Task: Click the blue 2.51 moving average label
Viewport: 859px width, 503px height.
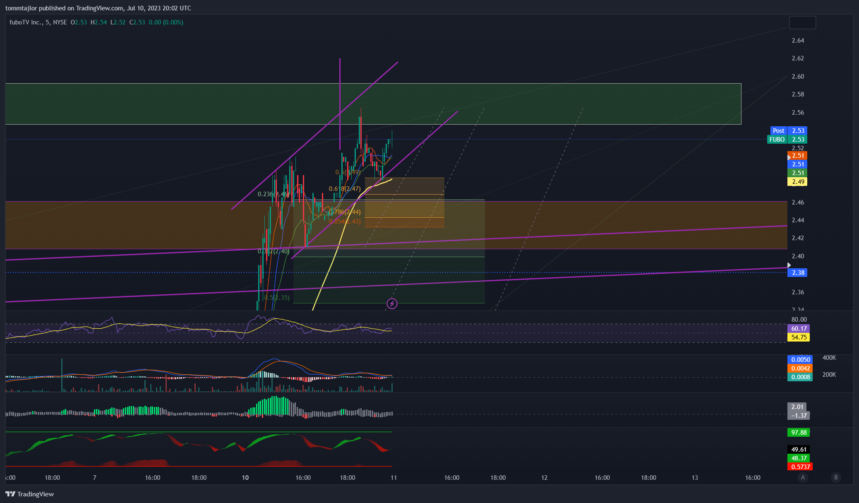Action: tap(797, 164)
